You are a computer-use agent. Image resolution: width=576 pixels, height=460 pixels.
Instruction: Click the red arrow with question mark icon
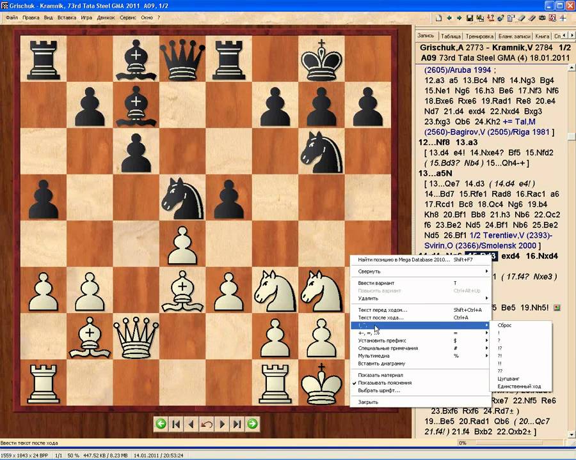[x=490, y=18]
